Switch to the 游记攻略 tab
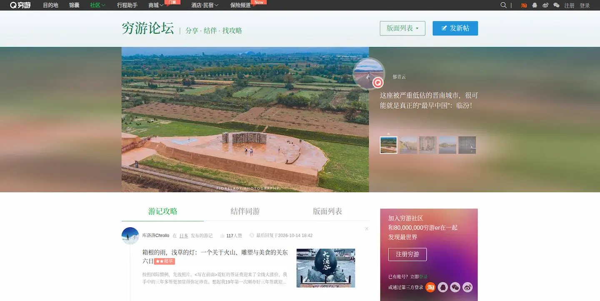 163,211
